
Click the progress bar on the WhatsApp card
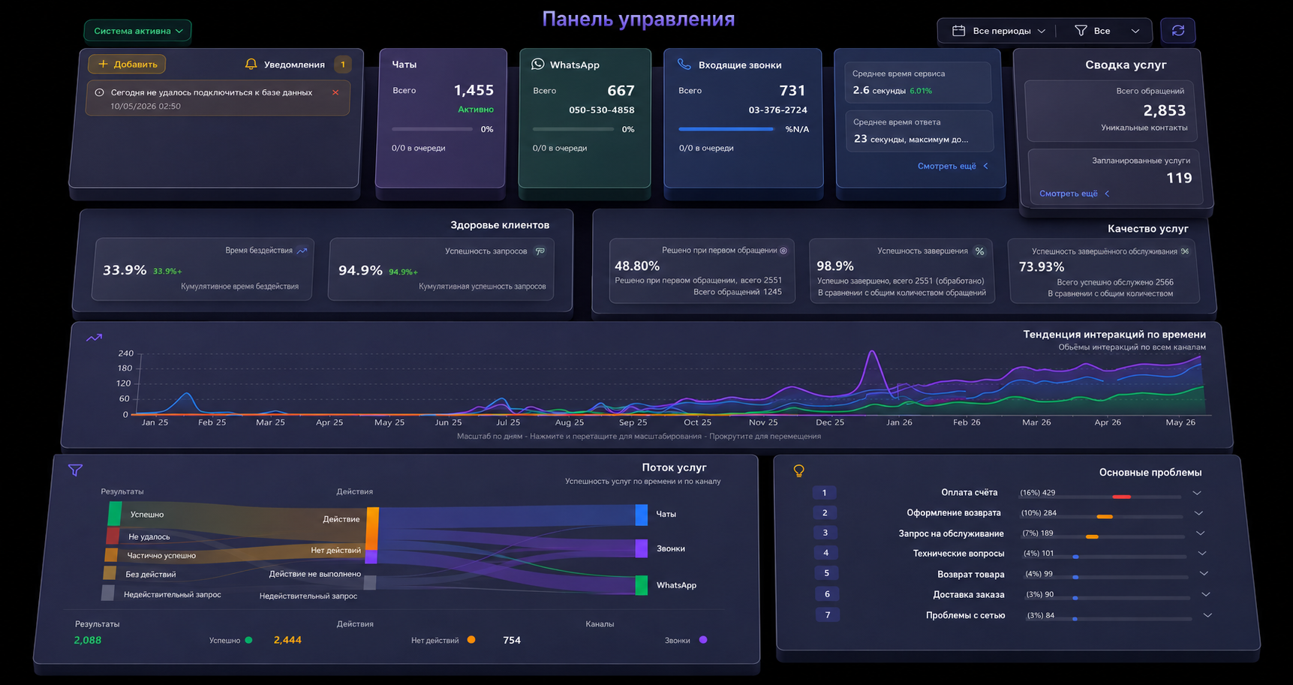click(573, 129)
